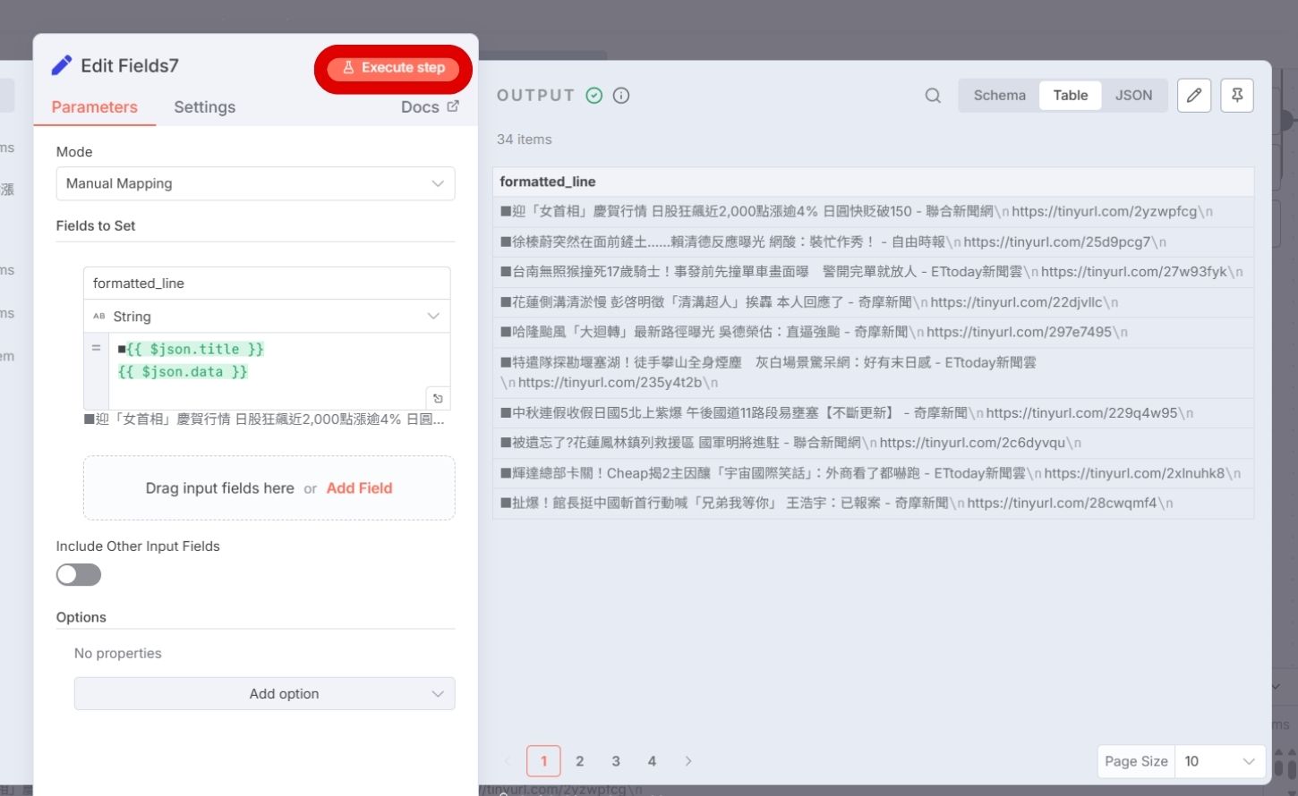
Task: Select the formatted_line field name input
Action: pos(266,283)
